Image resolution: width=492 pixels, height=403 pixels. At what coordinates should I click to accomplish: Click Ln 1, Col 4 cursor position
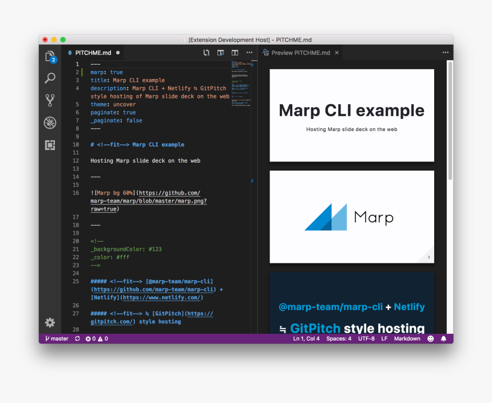point(306,339)
